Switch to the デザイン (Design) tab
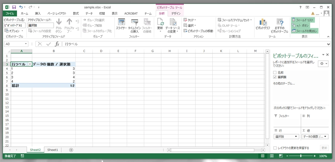Viewport: 335px width, 162px height. coord(176,13)
